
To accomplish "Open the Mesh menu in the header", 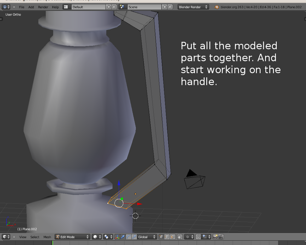I will [47, 237].
